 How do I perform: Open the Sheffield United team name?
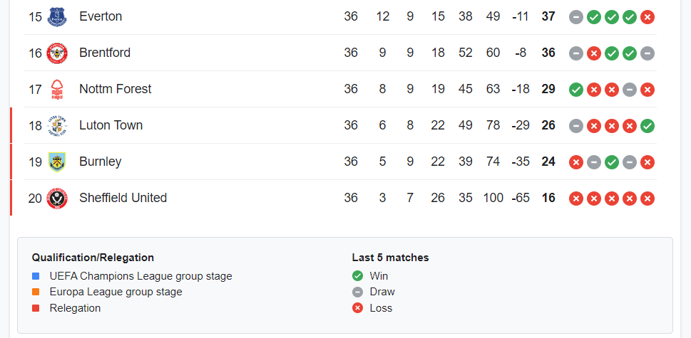pos(123,198)
